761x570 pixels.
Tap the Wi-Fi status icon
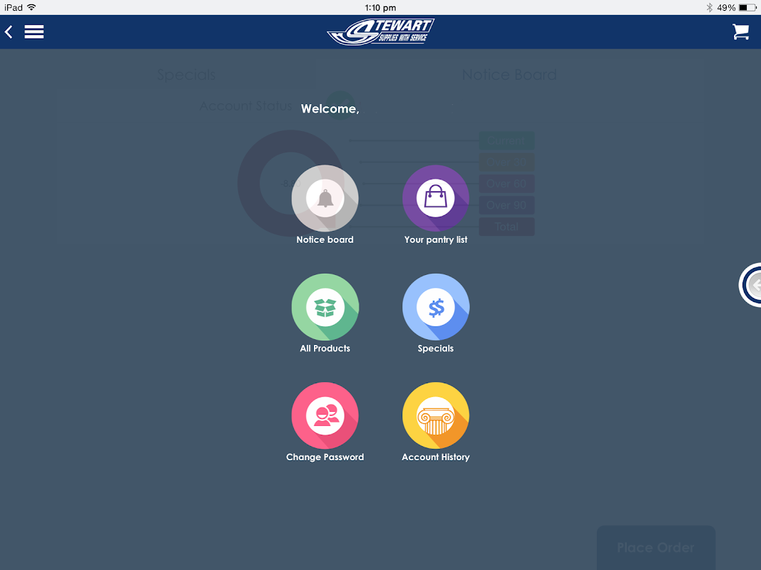coord(31,7)
